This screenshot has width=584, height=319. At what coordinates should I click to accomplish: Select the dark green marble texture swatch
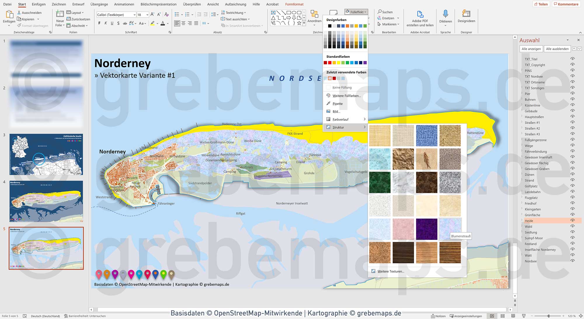(380, 182)
